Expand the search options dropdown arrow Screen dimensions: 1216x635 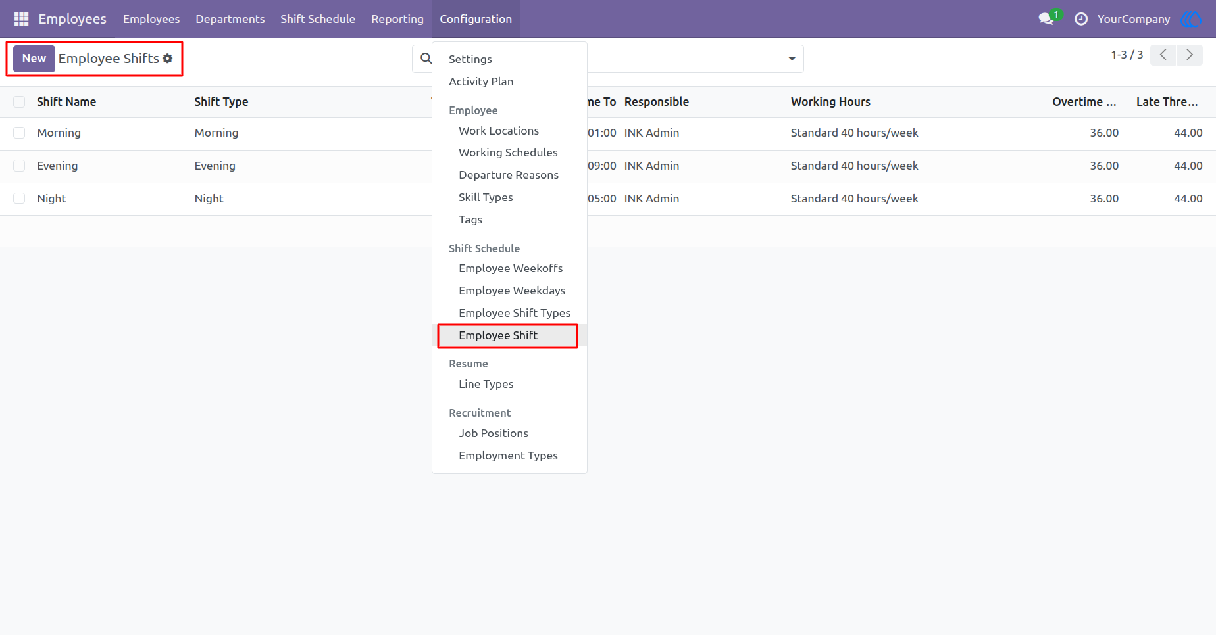792,59
